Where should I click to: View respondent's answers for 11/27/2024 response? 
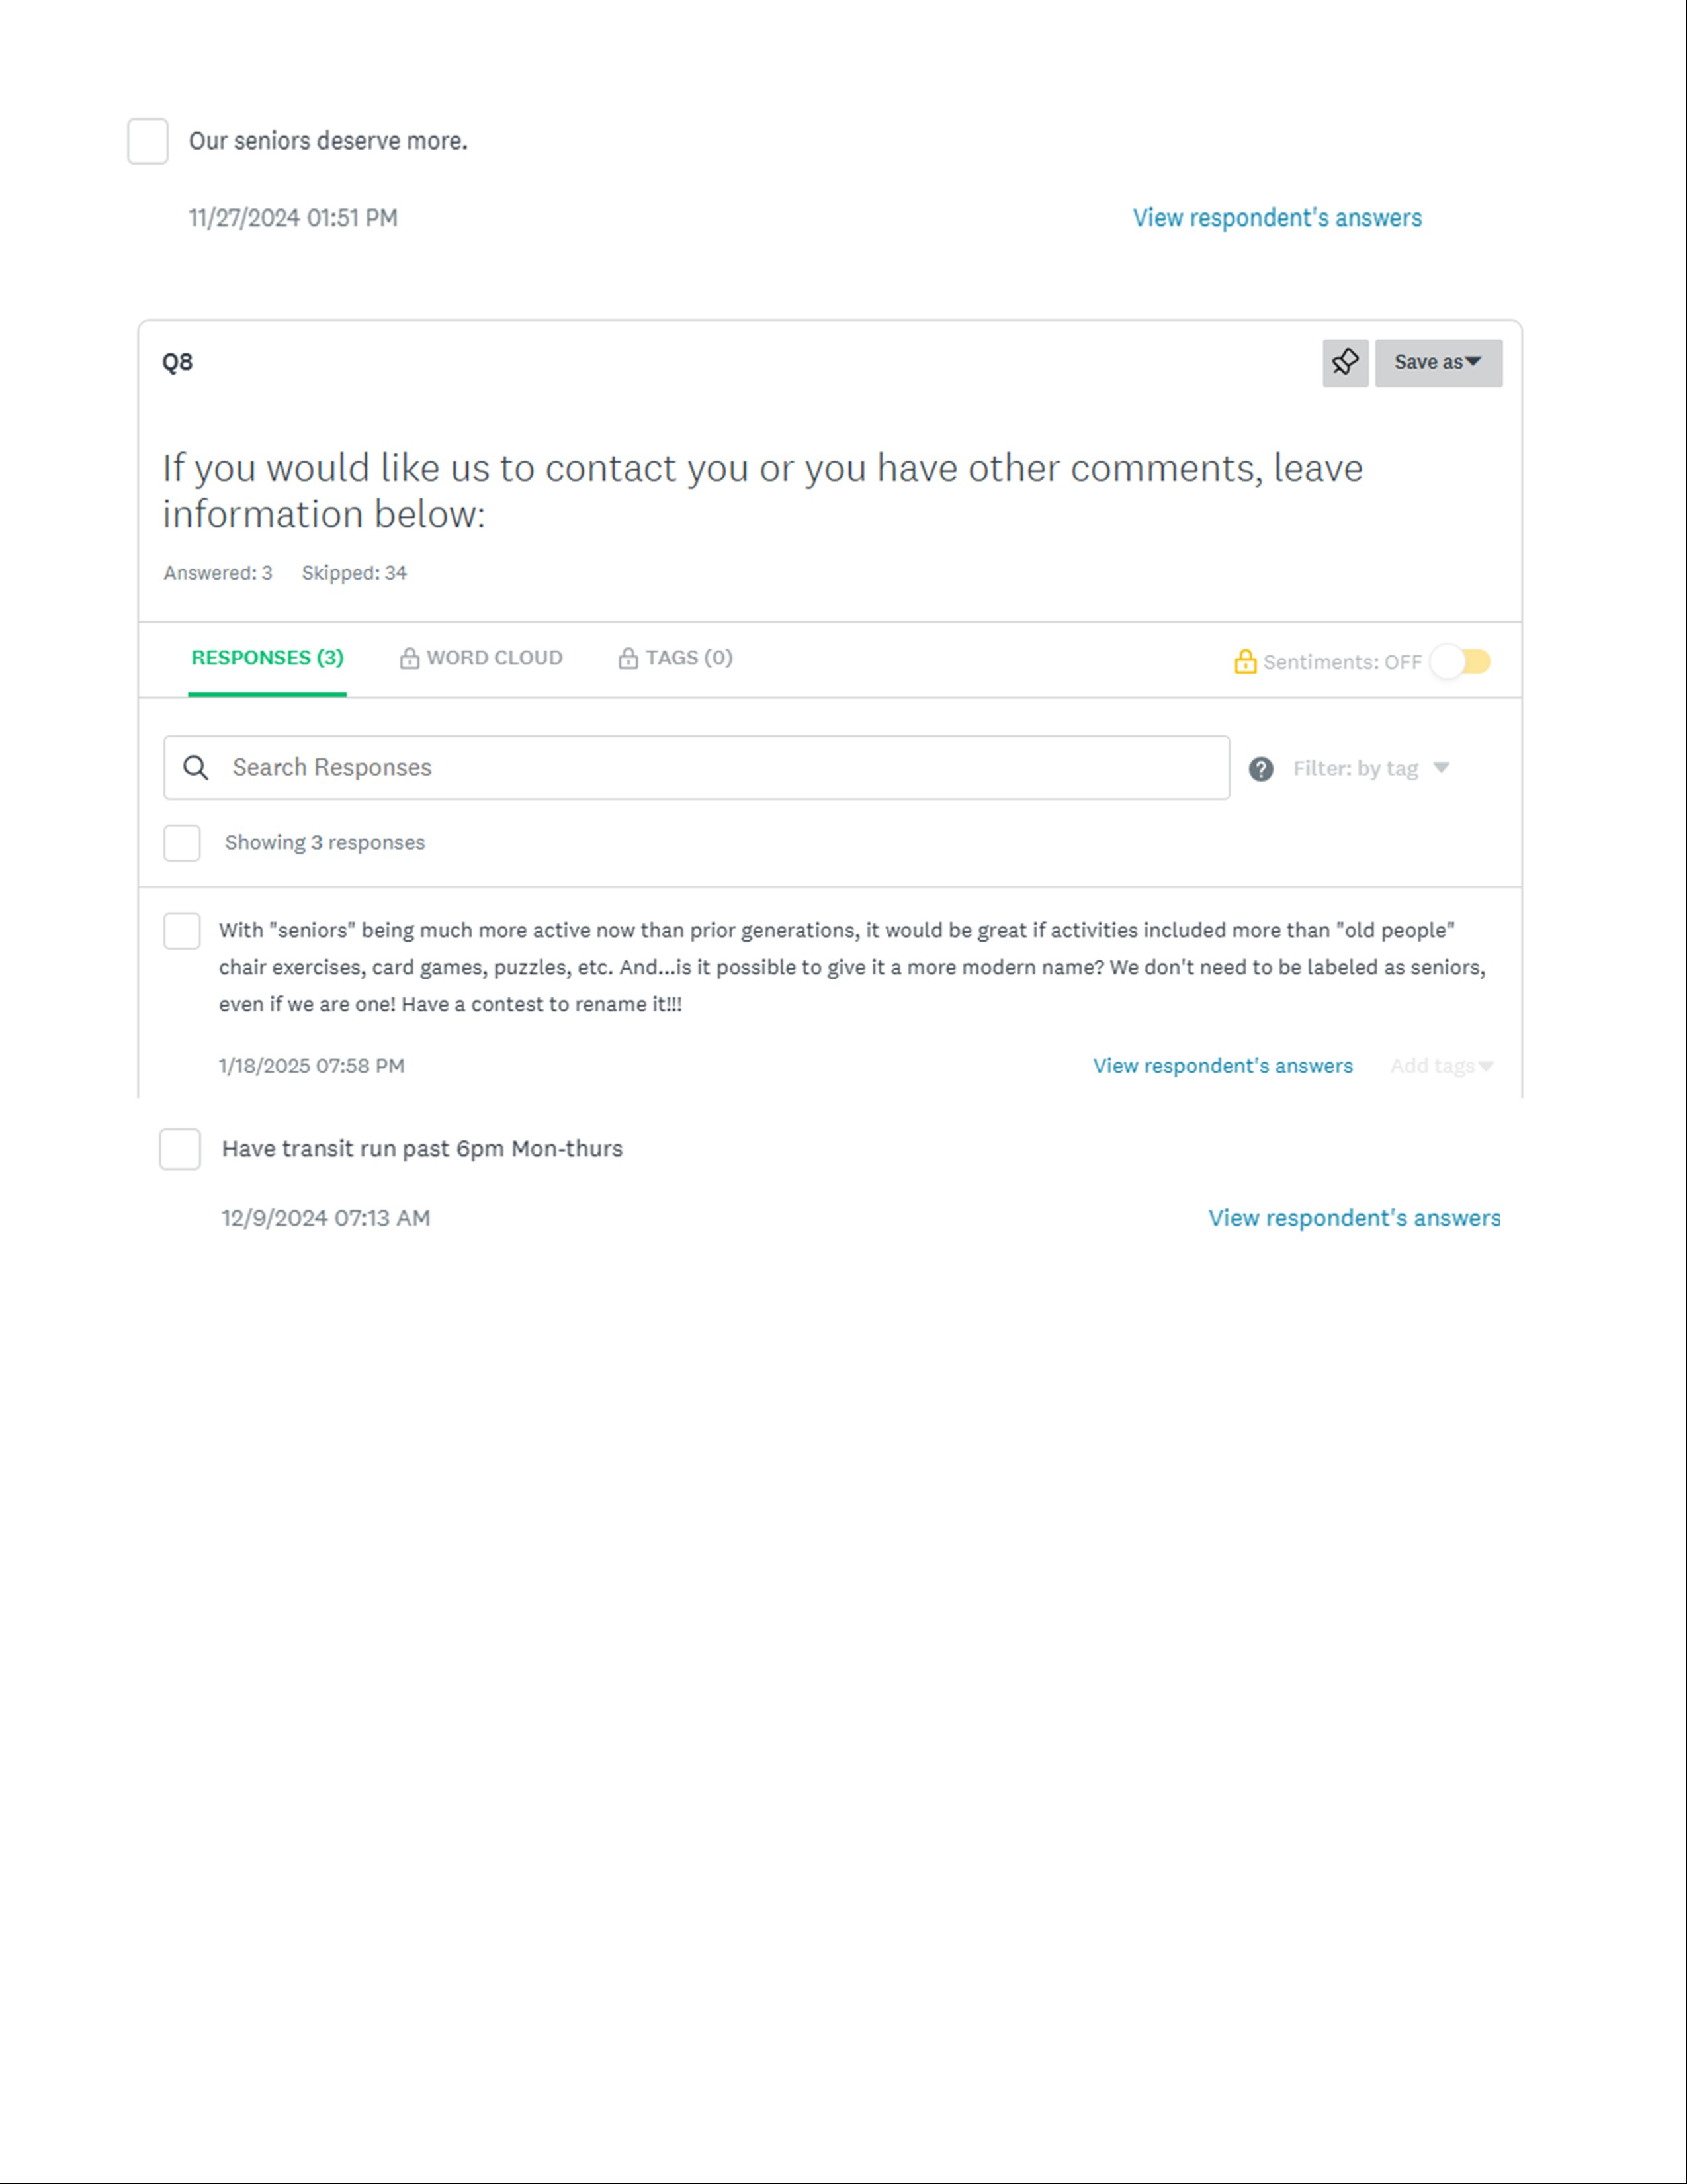click(1276, 218)
